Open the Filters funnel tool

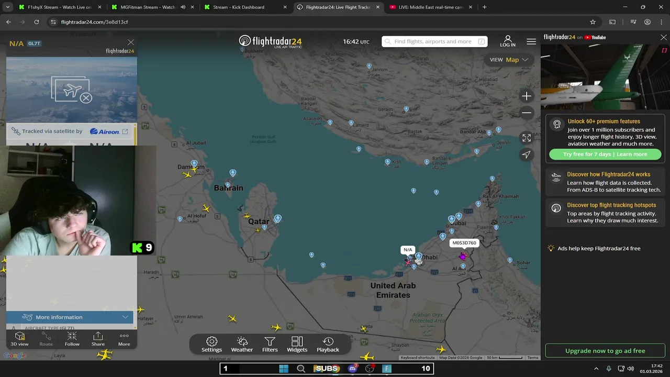pos(270,345)
